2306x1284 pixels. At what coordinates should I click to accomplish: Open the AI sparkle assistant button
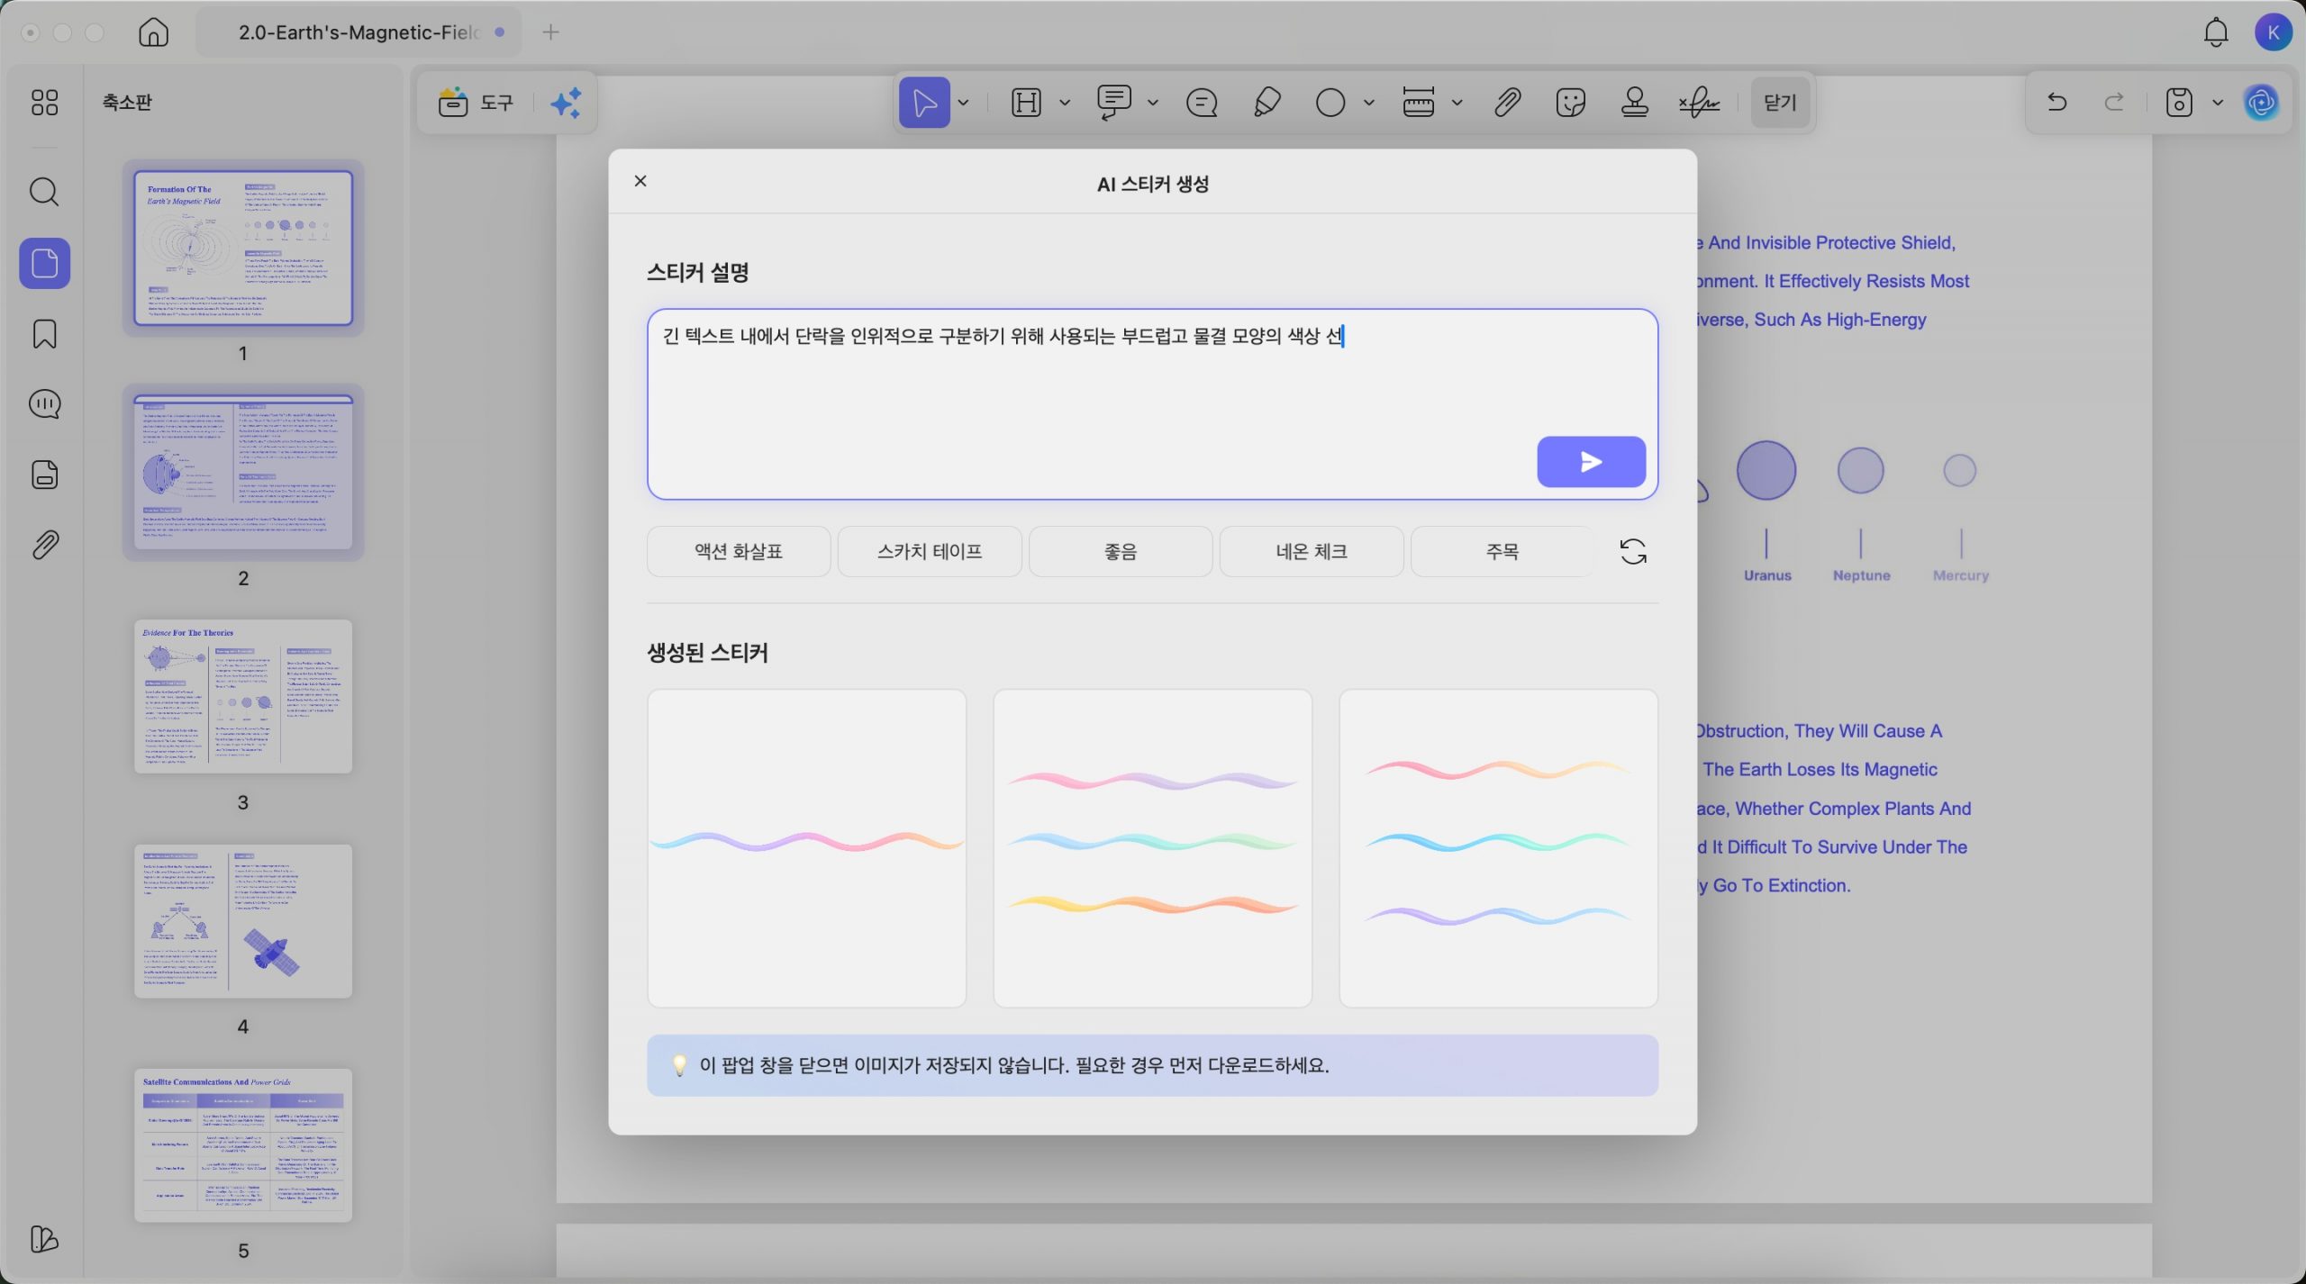(x=566, y=103)
